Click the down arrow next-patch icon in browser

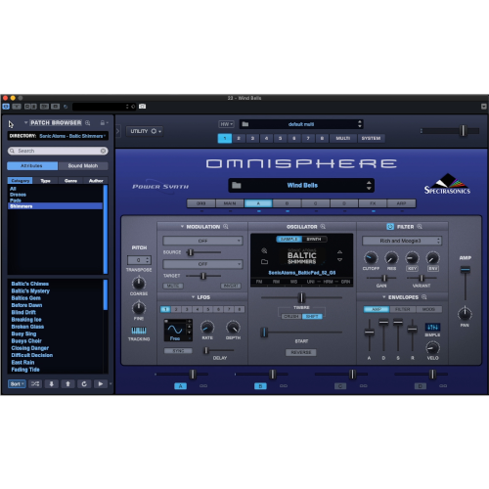coord(52,384)
